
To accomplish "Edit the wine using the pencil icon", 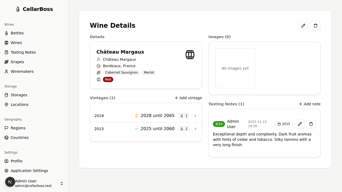I will (x=303, y=25).
